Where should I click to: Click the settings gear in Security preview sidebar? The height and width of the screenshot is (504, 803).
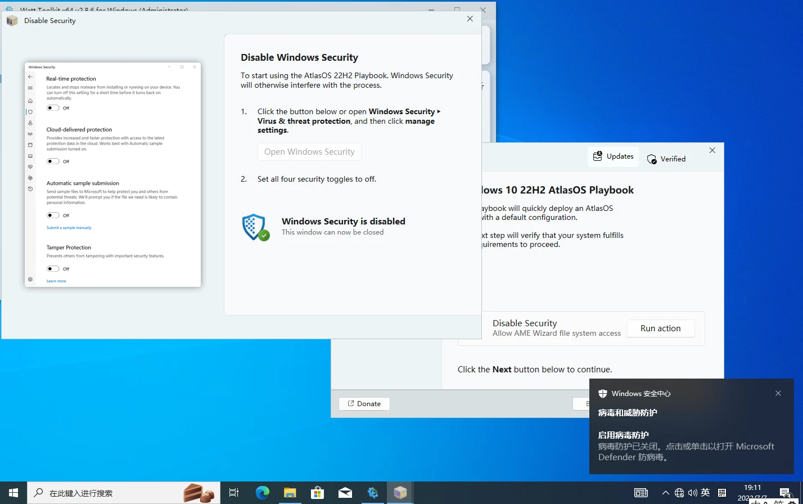(30, 280)
